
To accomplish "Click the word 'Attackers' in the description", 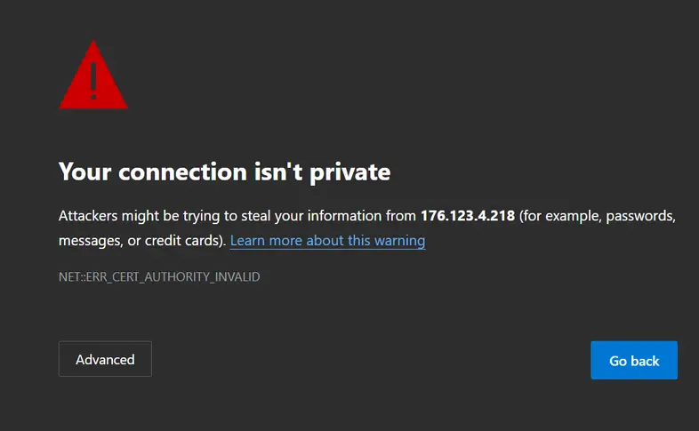I will pyautogui.click(x=88, y=215).
